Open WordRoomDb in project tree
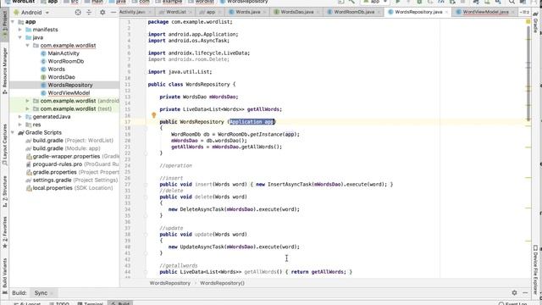 [x=66, y=62]
